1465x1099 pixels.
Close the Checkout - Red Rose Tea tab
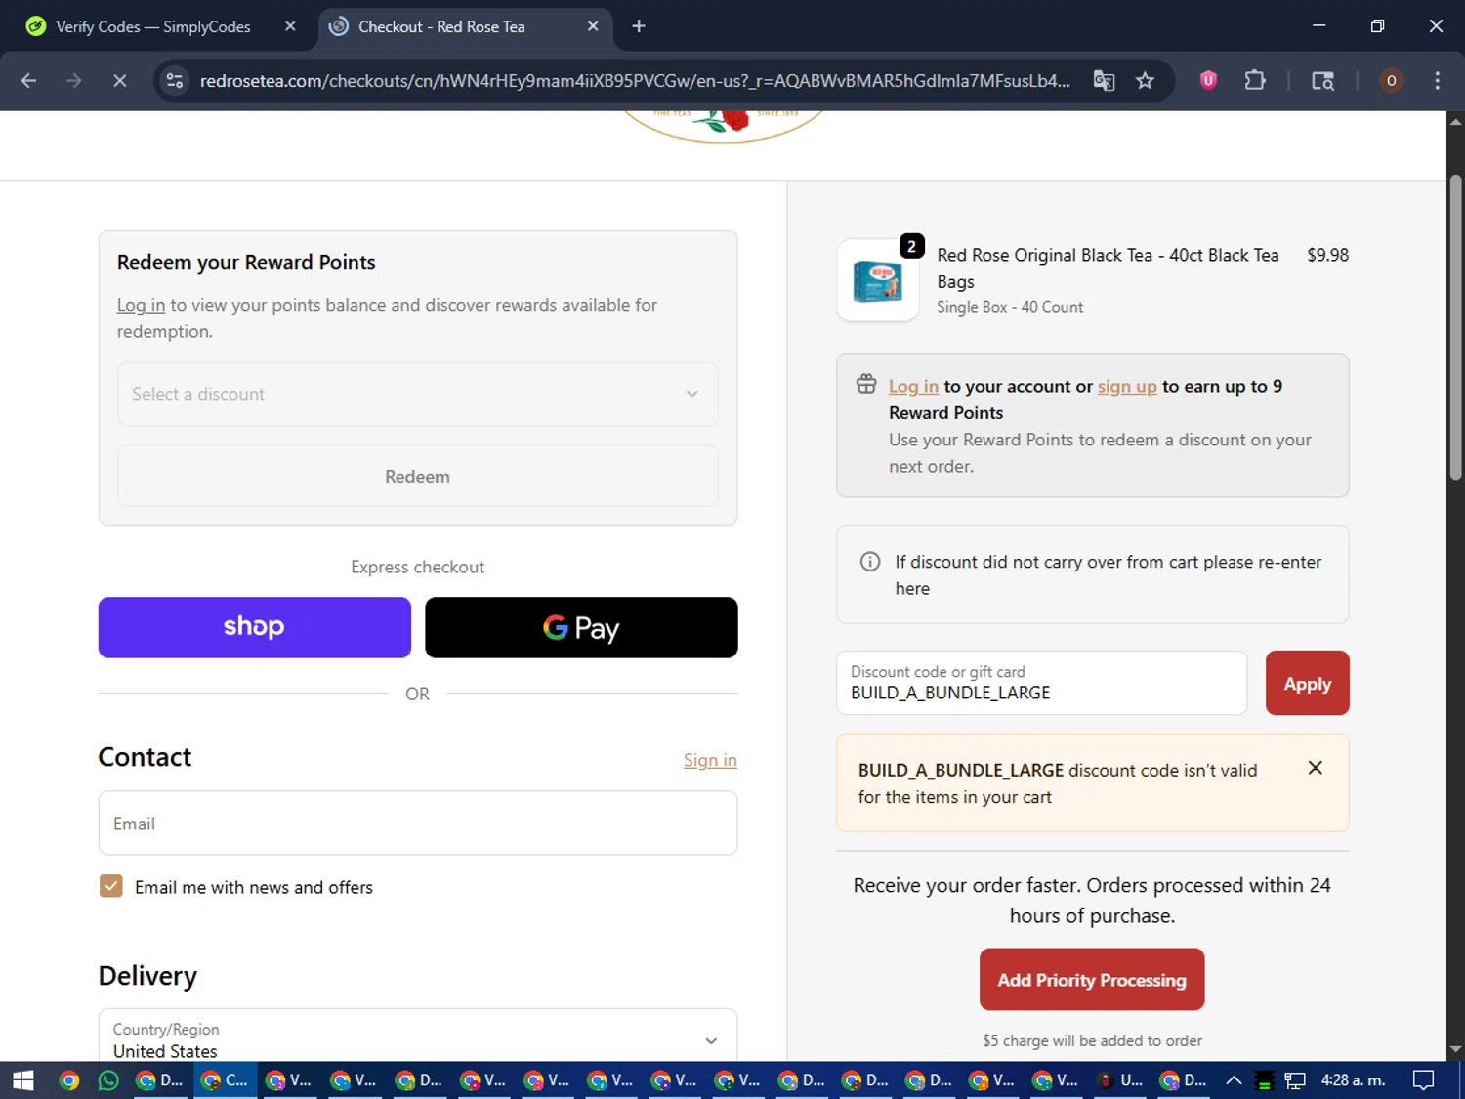pos(593,26)
